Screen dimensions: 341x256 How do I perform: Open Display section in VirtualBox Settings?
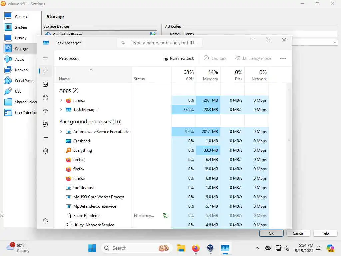(x=20, y=38)
